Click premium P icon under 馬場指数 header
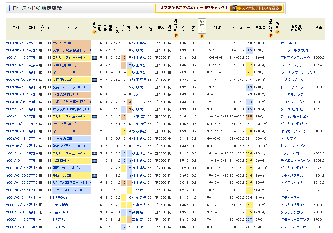This screenshot has height=233, width=333. click(x=176, y=36)
